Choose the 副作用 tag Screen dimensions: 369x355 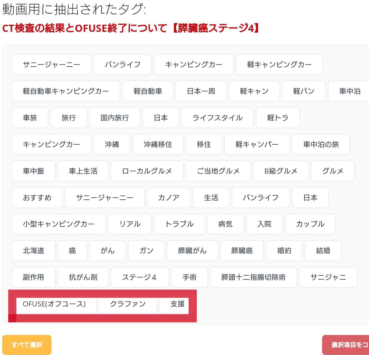(34, 277)
